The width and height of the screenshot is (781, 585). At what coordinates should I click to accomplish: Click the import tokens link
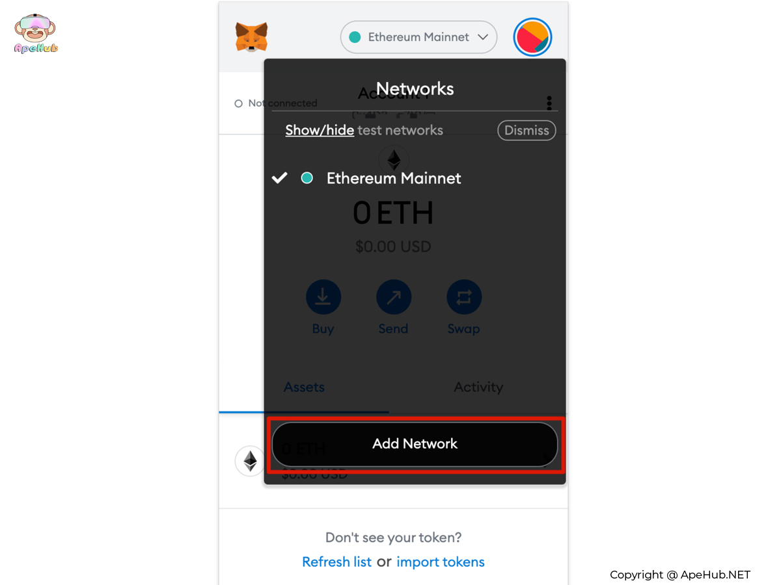441,562
